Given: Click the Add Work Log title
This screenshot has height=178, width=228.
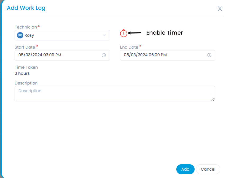Looking at the screenshot, I should tap(26, 8).
